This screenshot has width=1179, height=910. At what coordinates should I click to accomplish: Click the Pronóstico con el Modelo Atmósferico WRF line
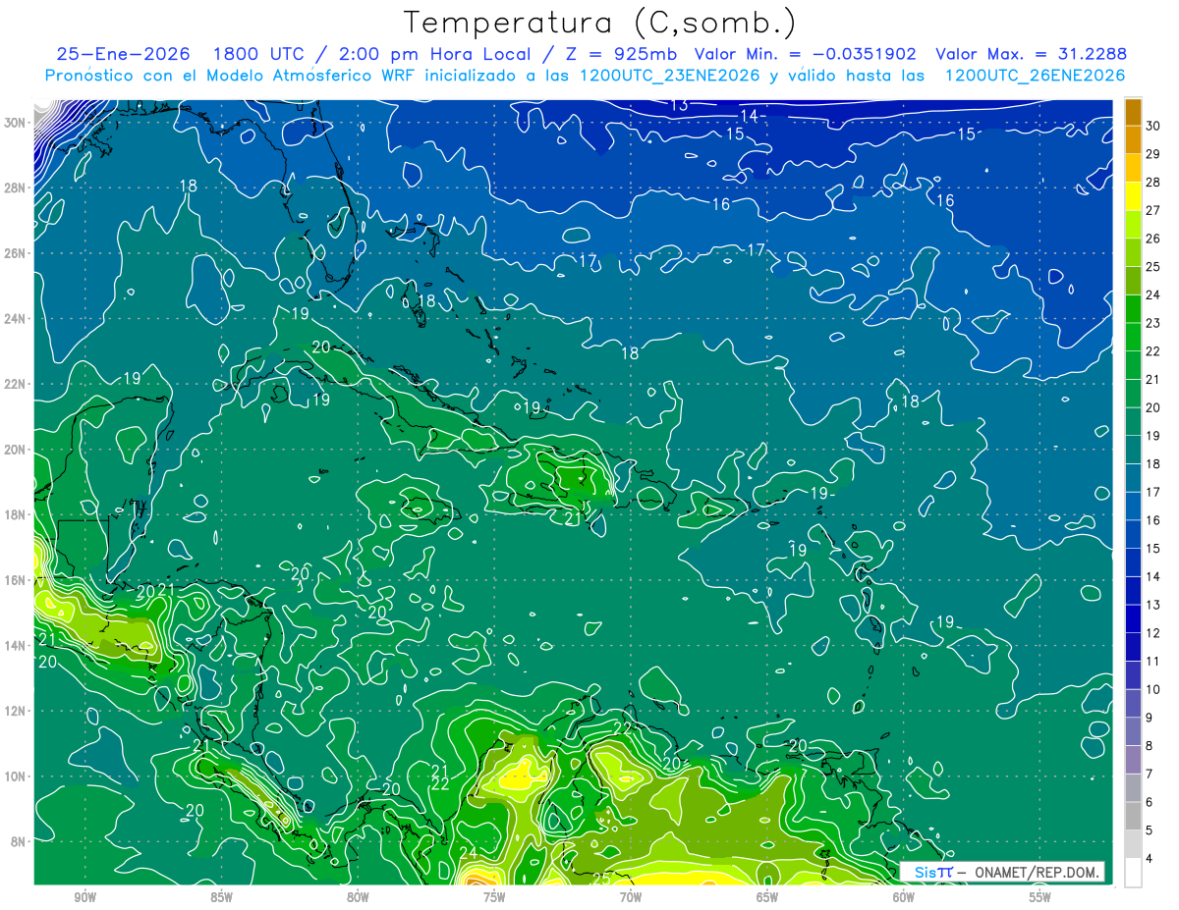(585, 76)
